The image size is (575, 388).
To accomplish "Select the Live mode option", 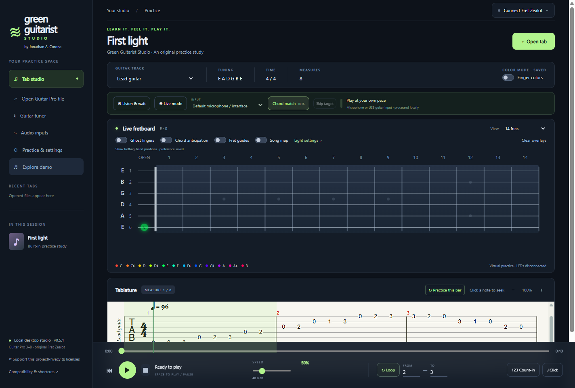I will (170, 103).
